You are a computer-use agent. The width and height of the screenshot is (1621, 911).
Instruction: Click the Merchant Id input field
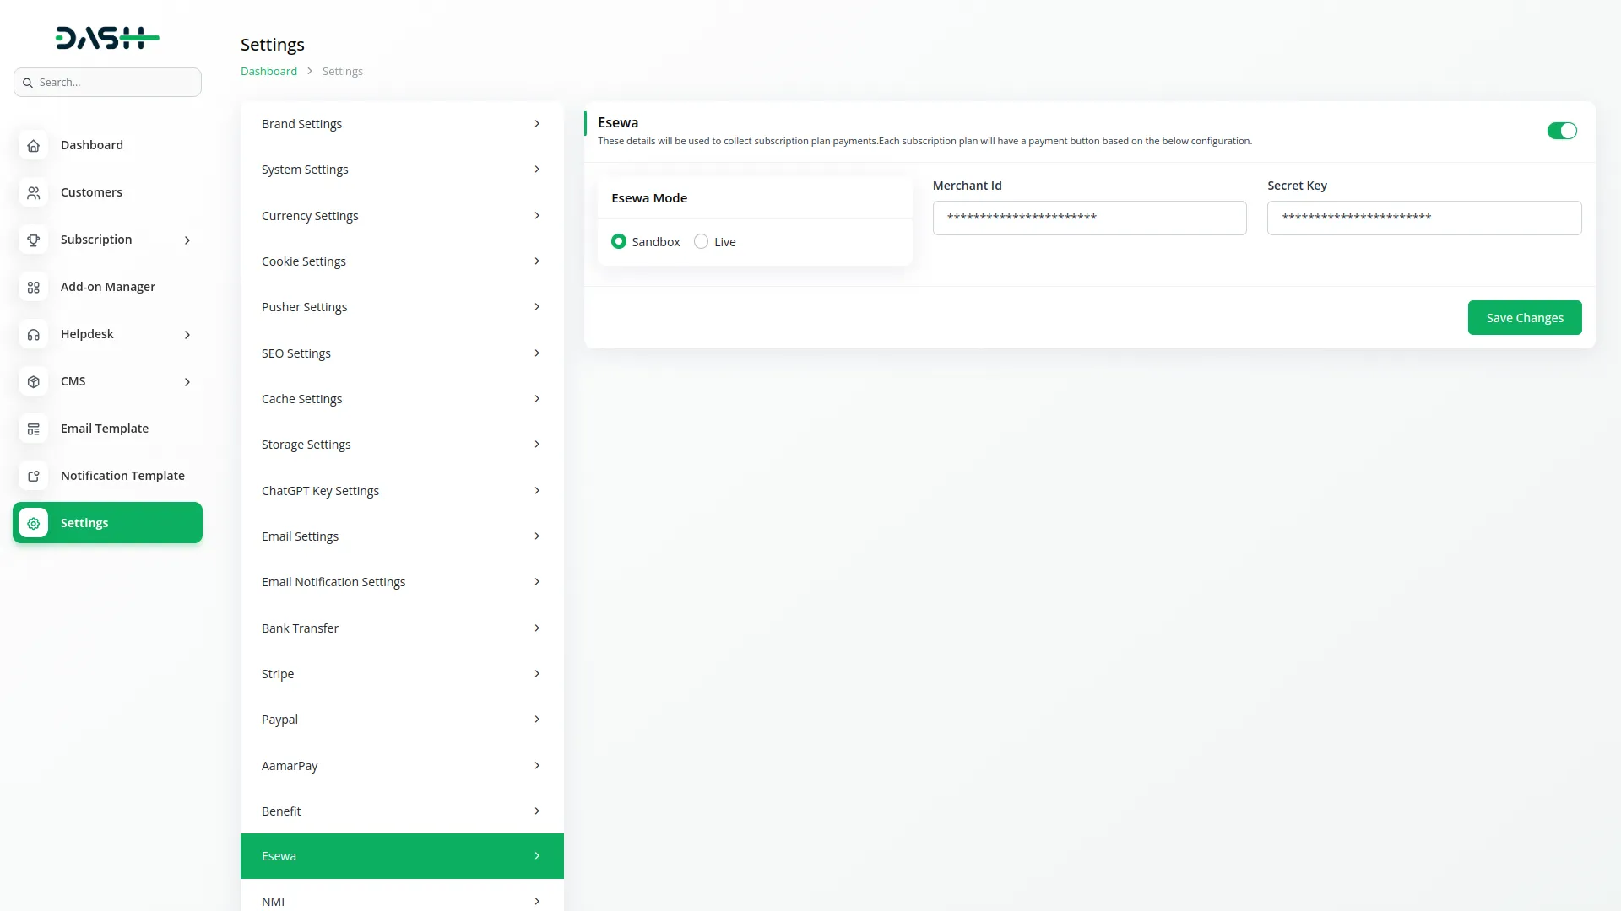click(1089, 218)
